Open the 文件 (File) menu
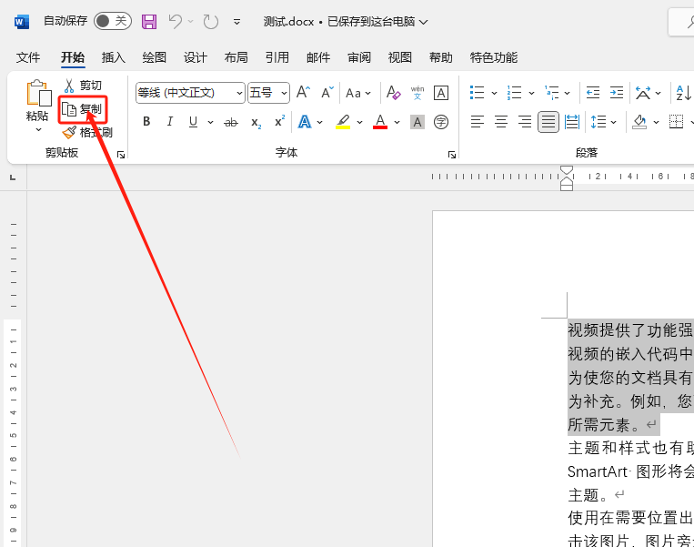 pos(28,57)
